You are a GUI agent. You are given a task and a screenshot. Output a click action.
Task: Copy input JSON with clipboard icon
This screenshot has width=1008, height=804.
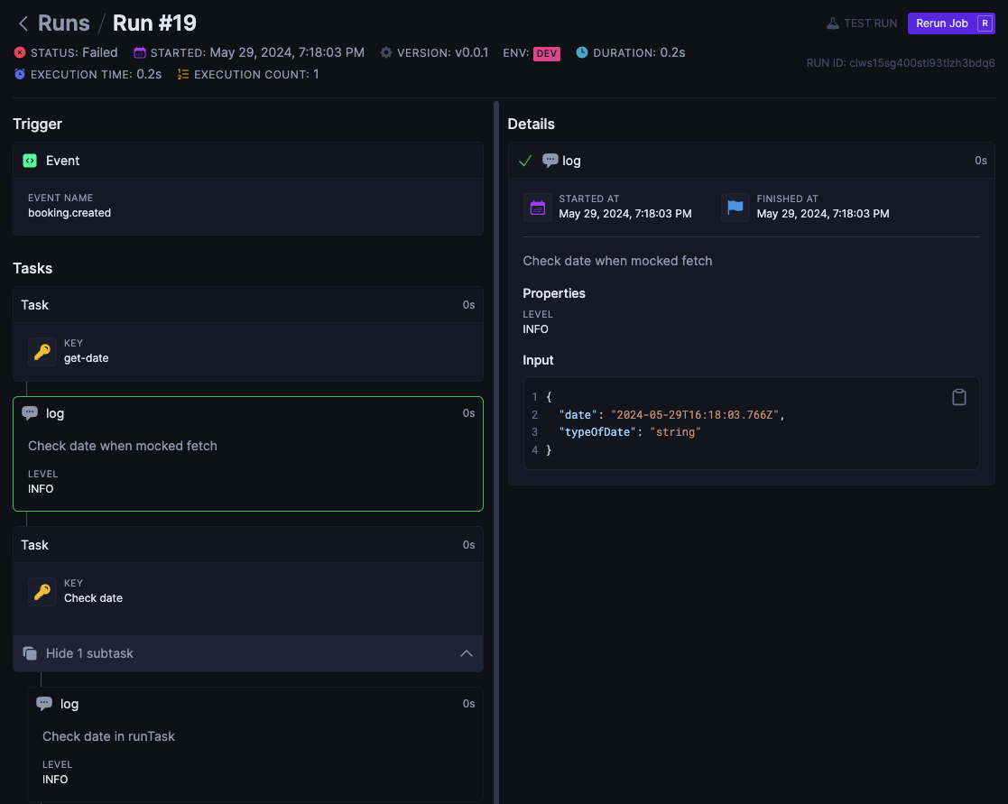958,397
